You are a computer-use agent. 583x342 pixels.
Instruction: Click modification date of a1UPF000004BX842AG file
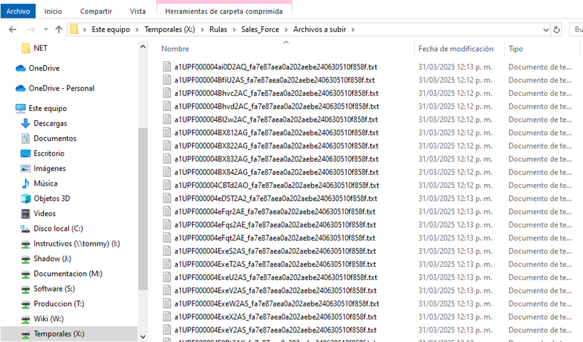(455, 172)
